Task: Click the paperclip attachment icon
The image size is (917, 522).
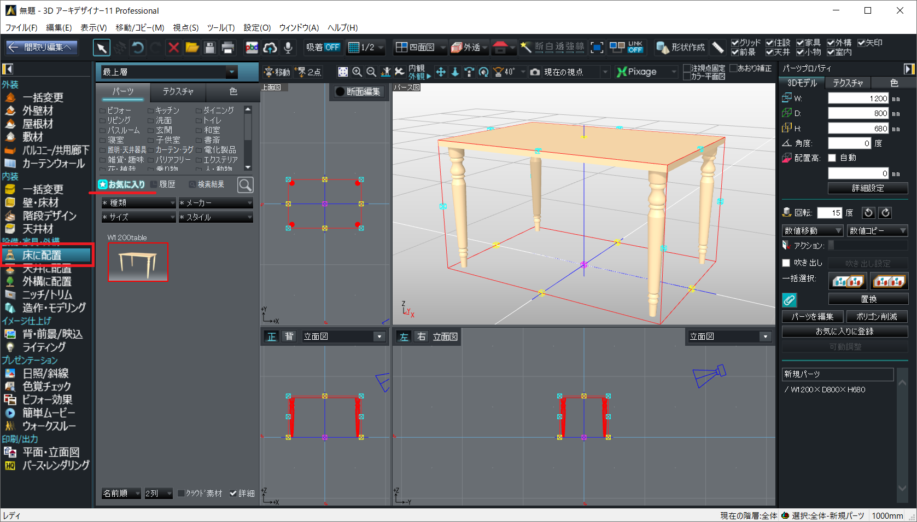Action: click(789, 300)
